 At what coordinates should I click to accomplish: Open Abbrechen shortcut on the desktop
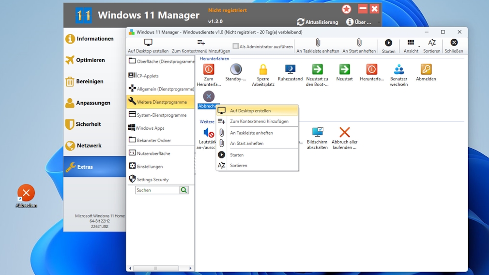pos(26,193)
